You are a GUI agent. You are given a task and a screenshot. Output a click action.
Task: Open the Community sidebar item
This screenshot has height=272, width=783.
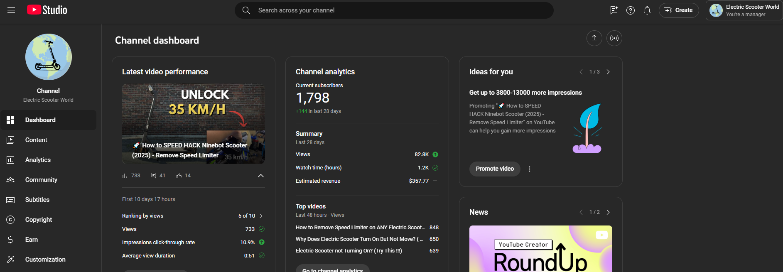(49, 180)
